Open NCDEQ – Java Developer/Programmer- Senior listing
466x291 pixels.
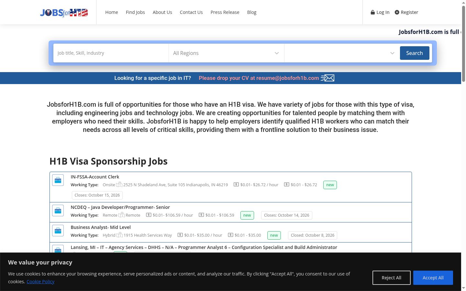(120, 207)
